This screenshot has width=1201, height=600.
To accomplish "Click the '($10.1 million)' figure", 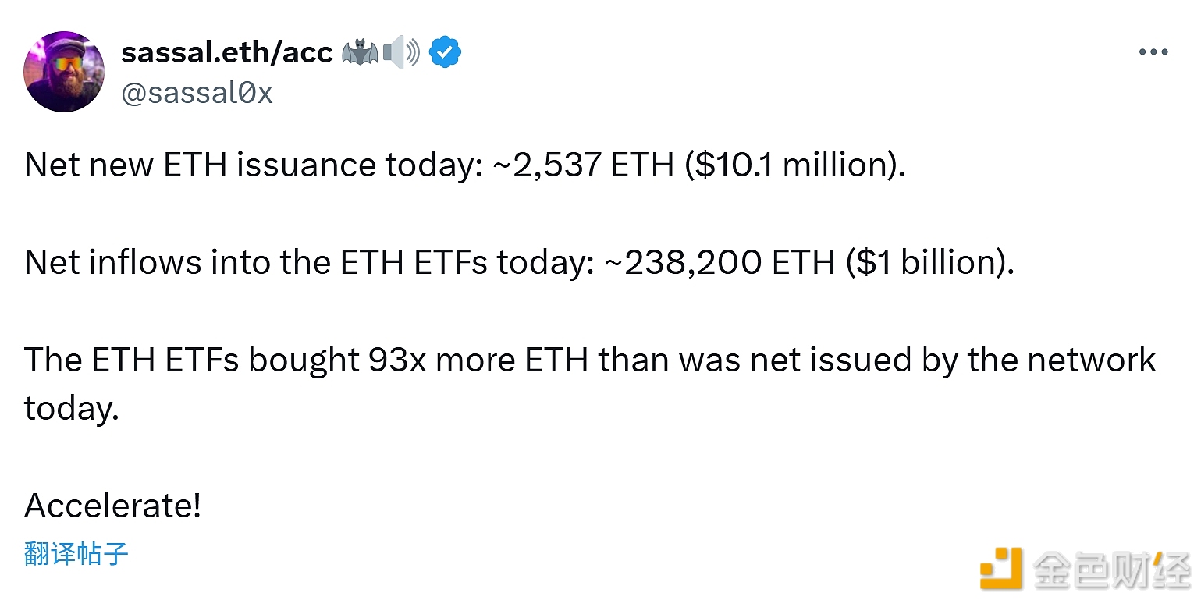I will coord(795,165).
